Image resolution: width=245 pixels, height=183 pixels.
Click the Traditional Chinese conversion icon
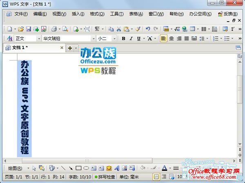97,29
